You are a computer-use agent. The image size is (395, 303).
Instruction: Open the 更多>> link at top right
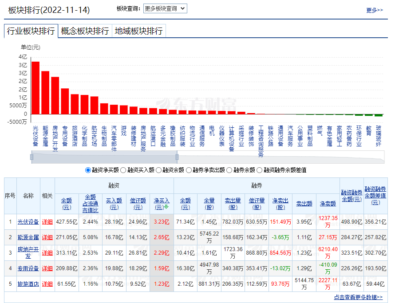click(x=374, y=10)
